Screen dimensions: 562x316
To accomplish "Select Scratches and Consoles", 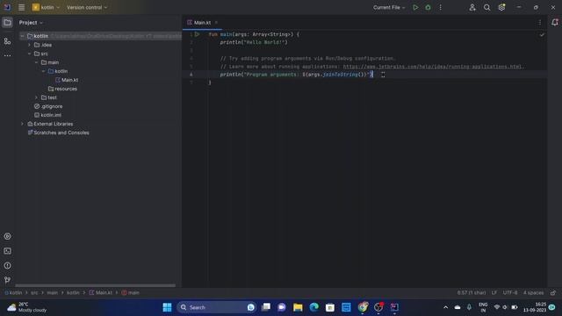I will pos(59,133).
